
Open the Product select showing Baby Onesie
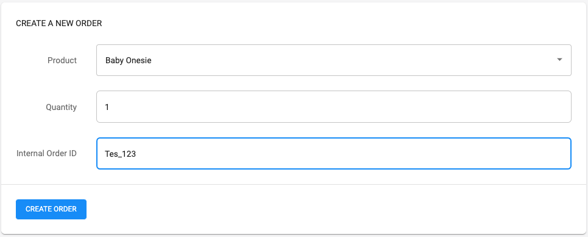[334, 60]
